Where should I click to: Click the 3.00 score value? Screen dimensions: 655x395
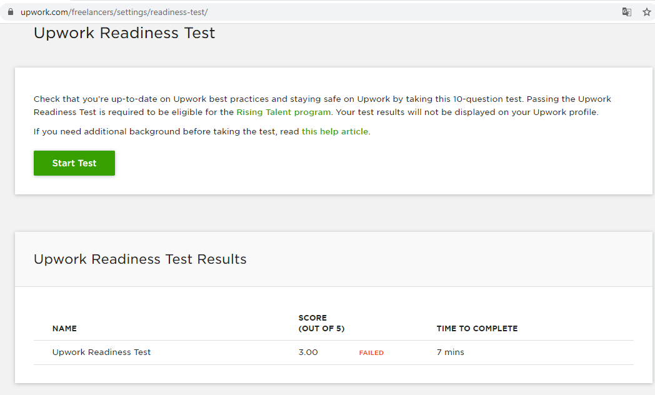click(308, 352)
